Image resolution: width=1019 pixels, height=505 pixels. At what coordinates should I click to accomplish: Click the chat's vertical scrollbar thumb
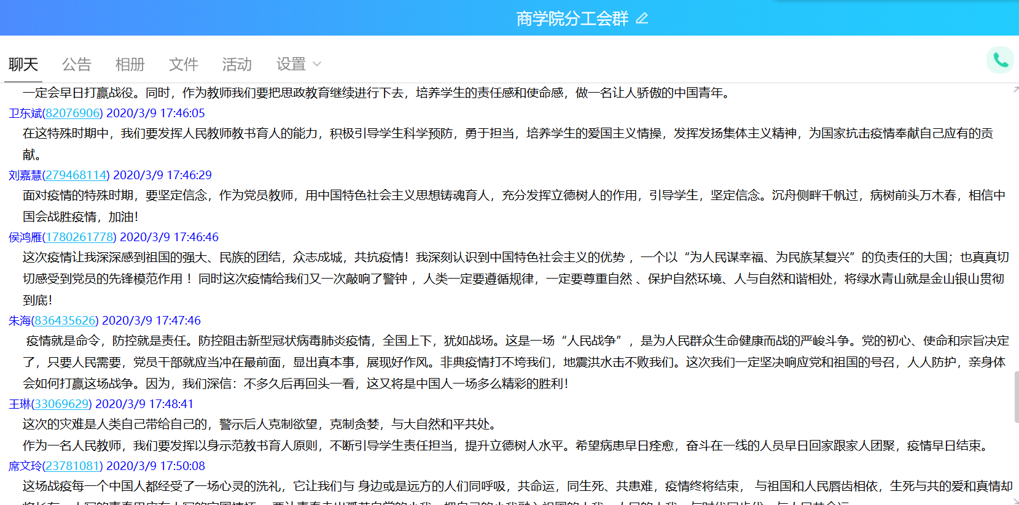pos(1015,396)
